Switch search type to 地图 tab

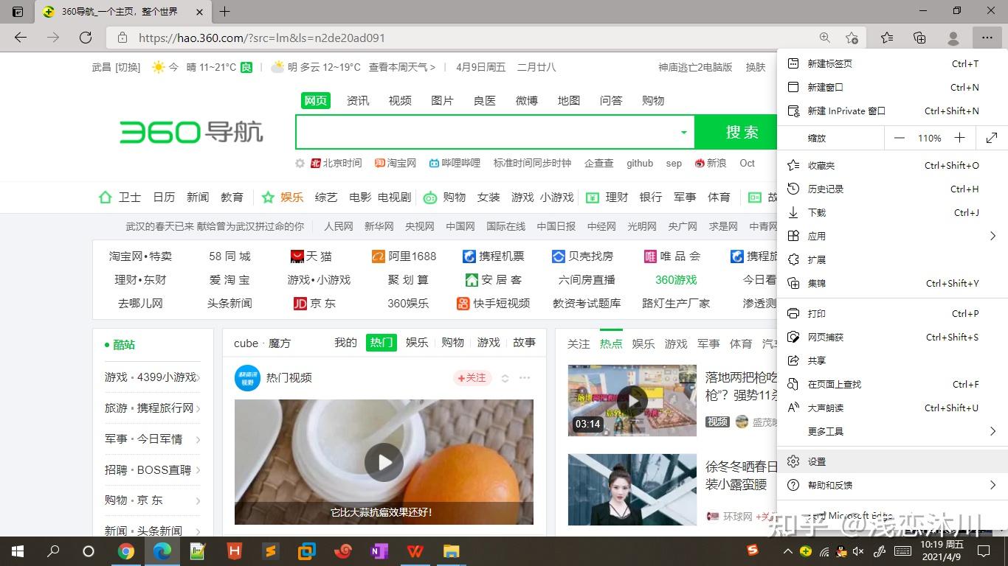pyautogui.click(x=569, y=101)
